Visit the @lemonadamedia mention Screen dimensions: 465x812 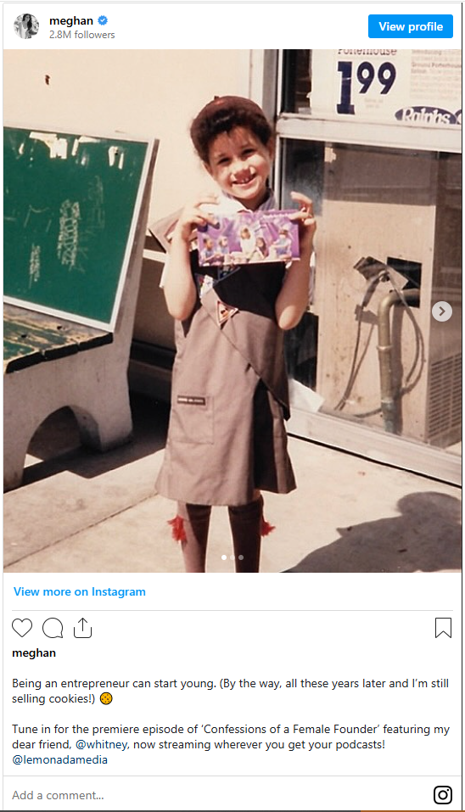(x=60, y=759)
